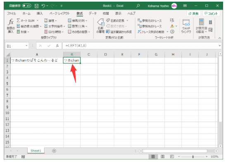226x162 pixels.
Task: Open Math & Trig functions
Action: click(78, 26)
